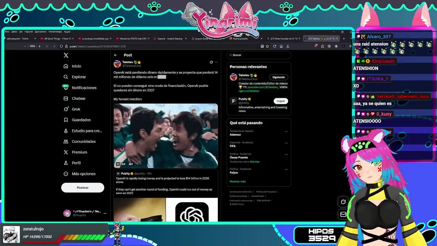Open the Premium page
The image size is (437, 246).
[75, 152]
